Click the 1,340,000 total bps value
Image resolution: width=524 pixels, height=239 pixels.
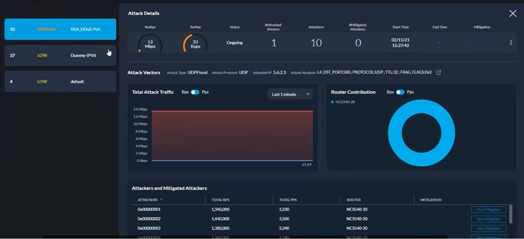(x=220, y=210)
